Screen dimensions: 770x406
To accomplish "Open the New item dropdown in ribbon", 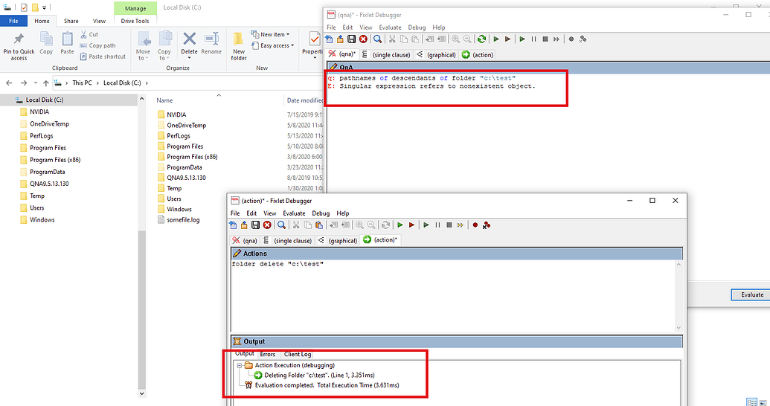I will [270, 34].
